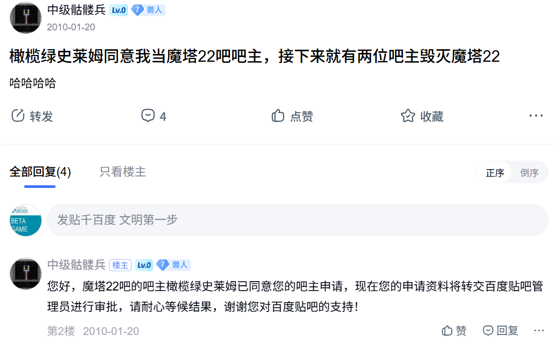Click the diamond 7 兽人 badge in the header
The width and height of the screenshot is (555, 346).
coord(148,10)
